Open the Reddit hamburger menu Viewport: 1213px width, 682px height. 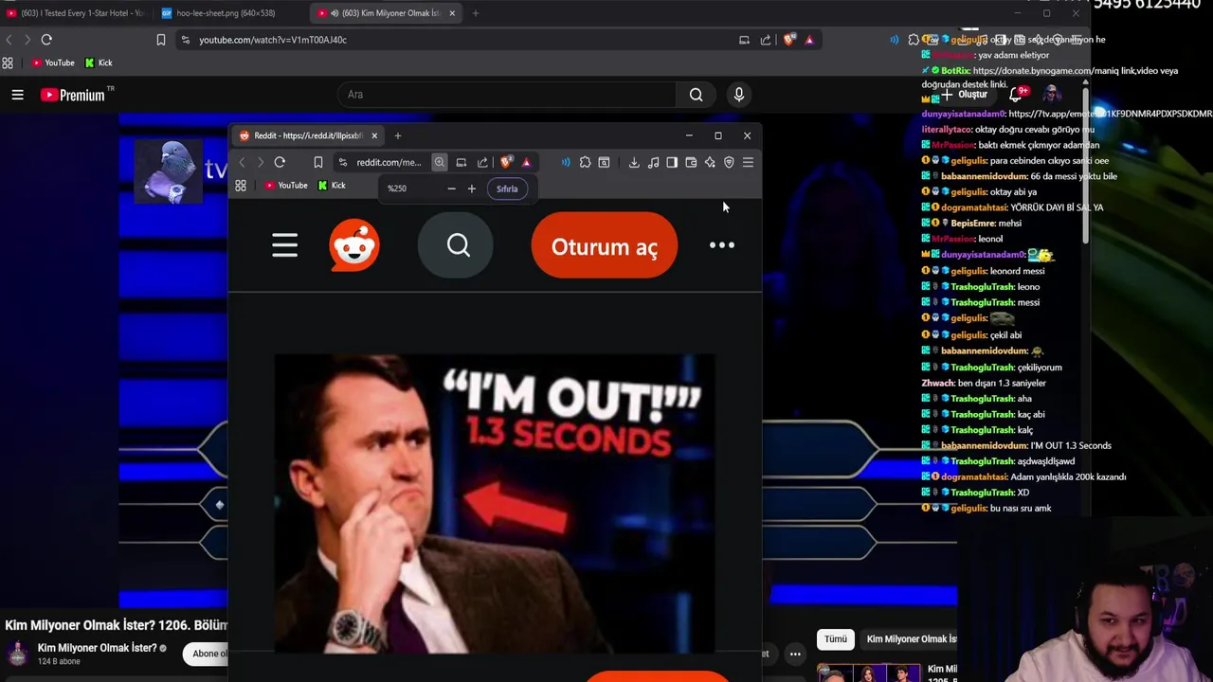coord(284,245)
